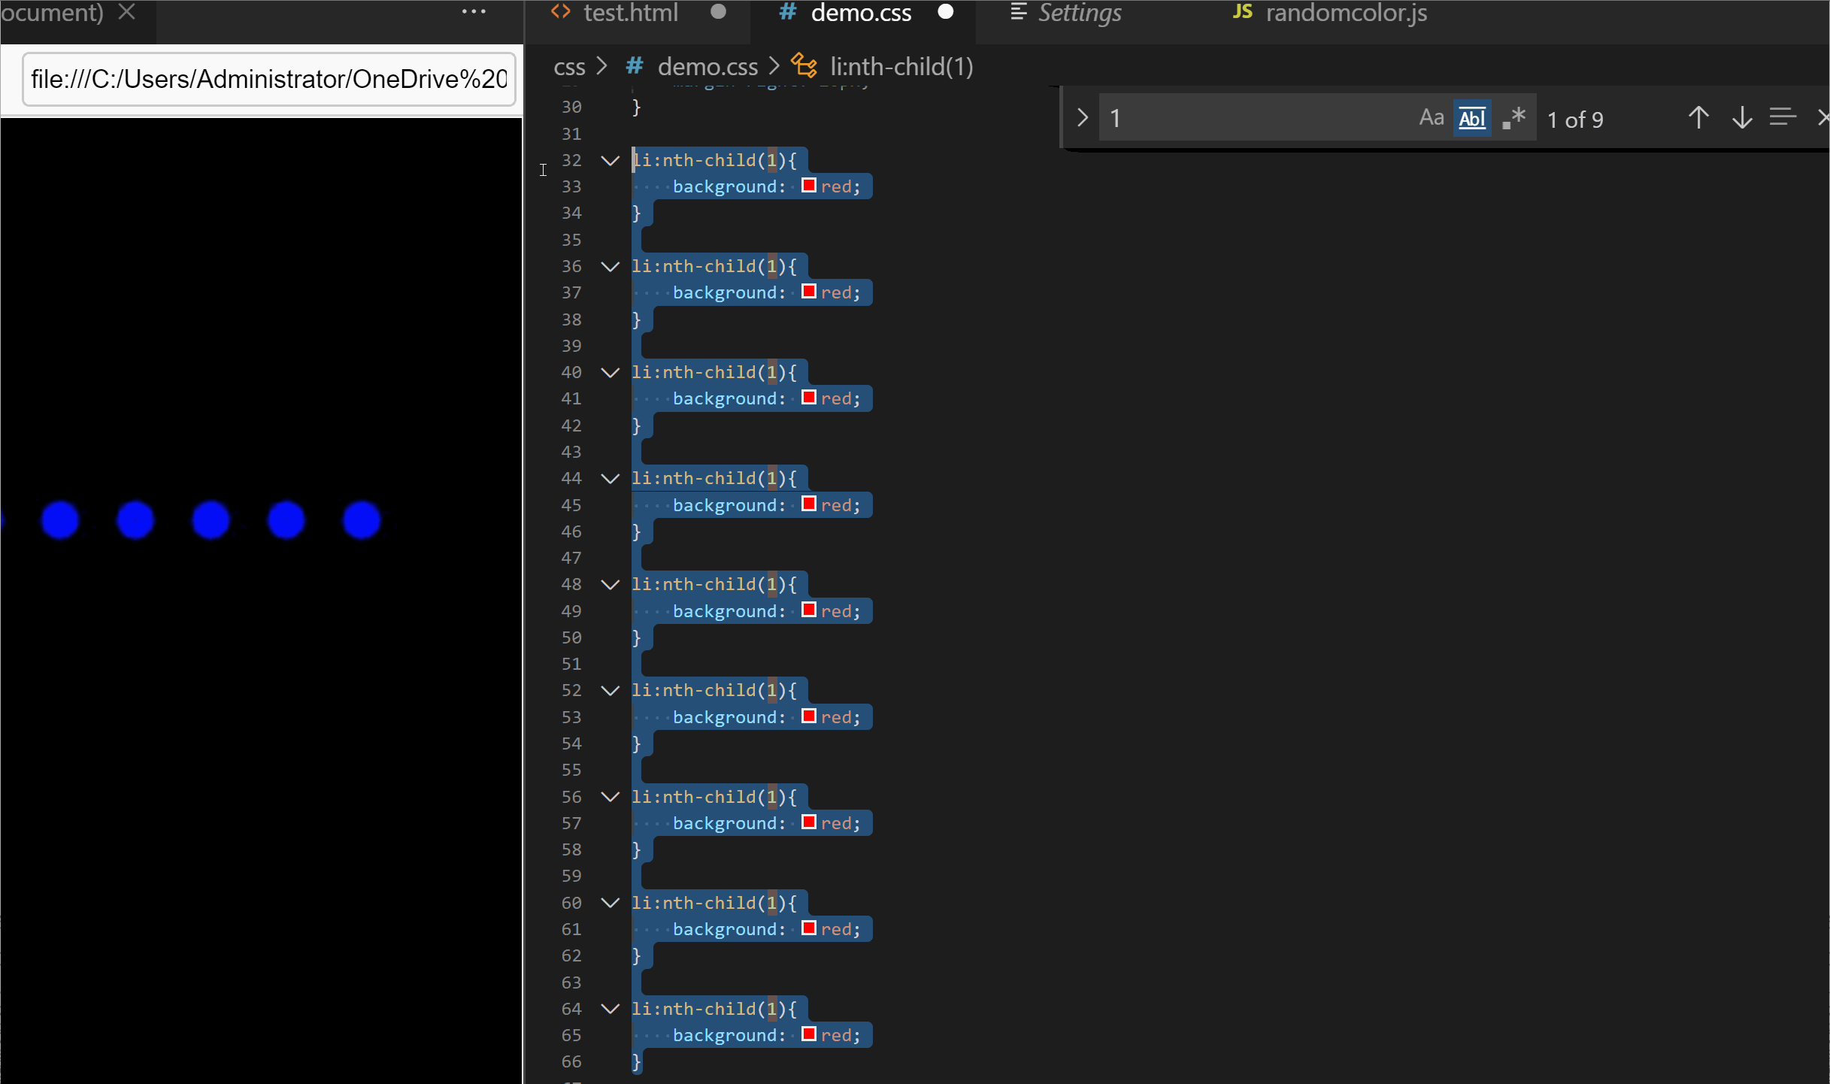Toggle Match Case in the find widget

coord(1431,117)
